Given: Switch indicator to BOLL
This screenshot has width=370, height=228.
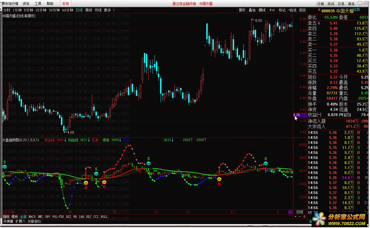Looking at the screenshot, I should [x=104, y=217].
